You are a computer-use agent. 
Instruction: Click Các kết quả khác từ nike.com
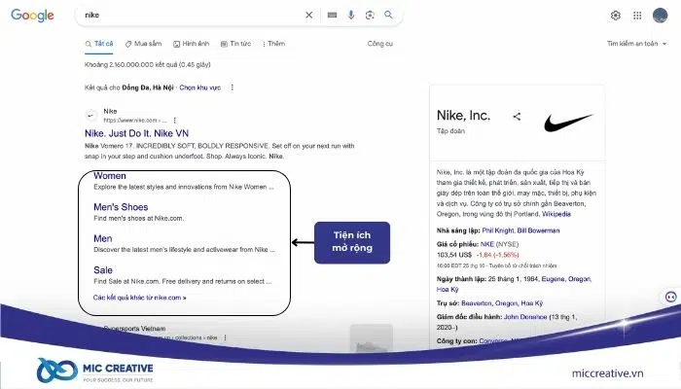click(x=139, y=298)
